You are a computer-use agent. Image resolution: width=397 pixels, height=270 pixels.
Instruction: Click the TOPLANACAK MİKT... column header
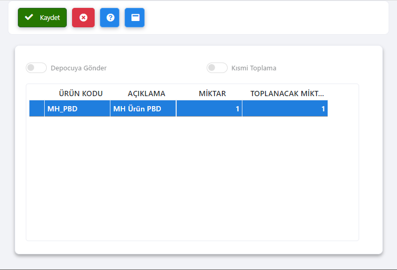click(x=287, y=94)
